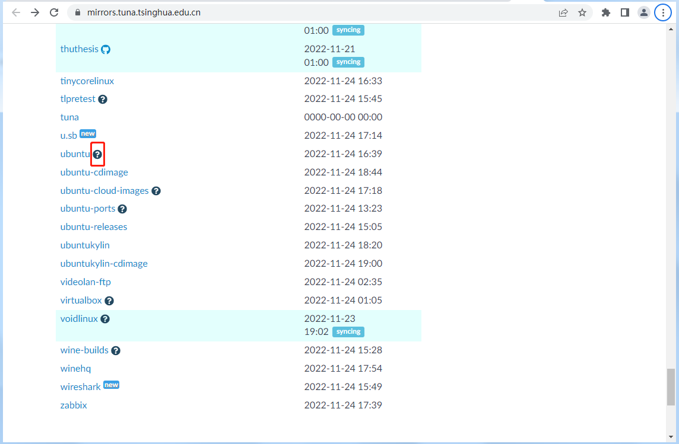Click timestamp 2022-11-24 15:05
Image resolution: width=679 pixels, height=444 pixels.
[343, 226]
